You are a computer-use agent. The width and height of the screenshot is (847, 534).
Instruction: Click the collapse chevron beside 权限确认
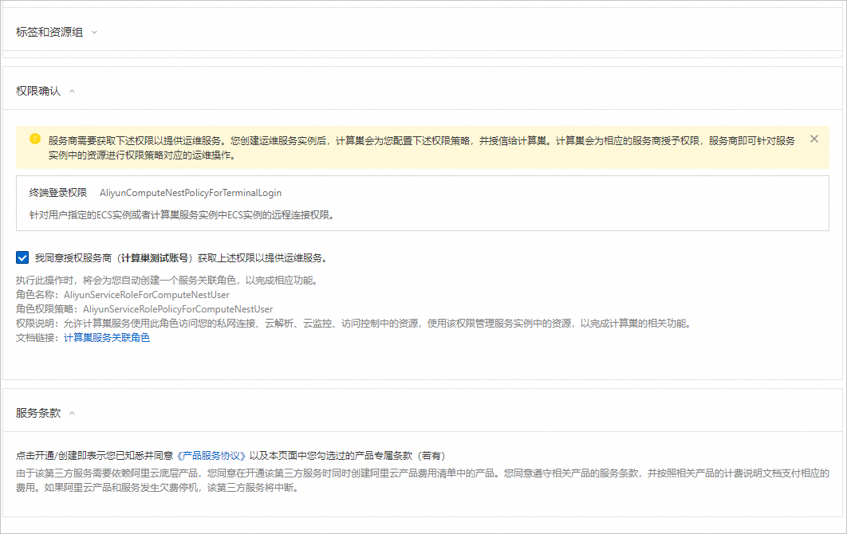(71, 91)
